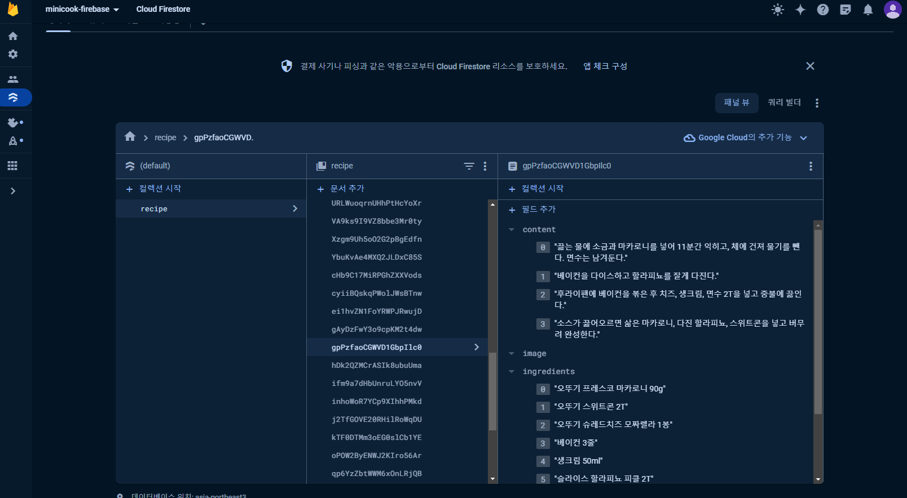Viewport: 907px width, 498px height.
Task: Open the release notes icon
Action: point(846,10)
